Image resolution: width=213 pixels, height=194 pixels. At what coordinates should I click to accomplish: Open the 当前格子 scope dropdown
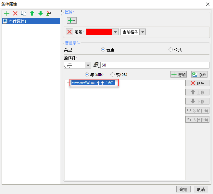[143, 32]
